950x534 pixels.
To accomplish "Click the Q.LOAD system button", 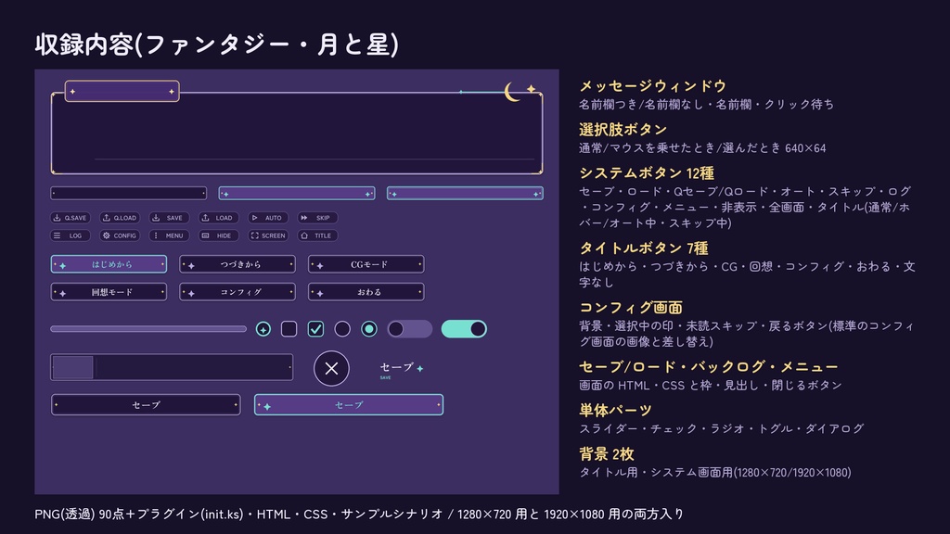I will (120, 218).
